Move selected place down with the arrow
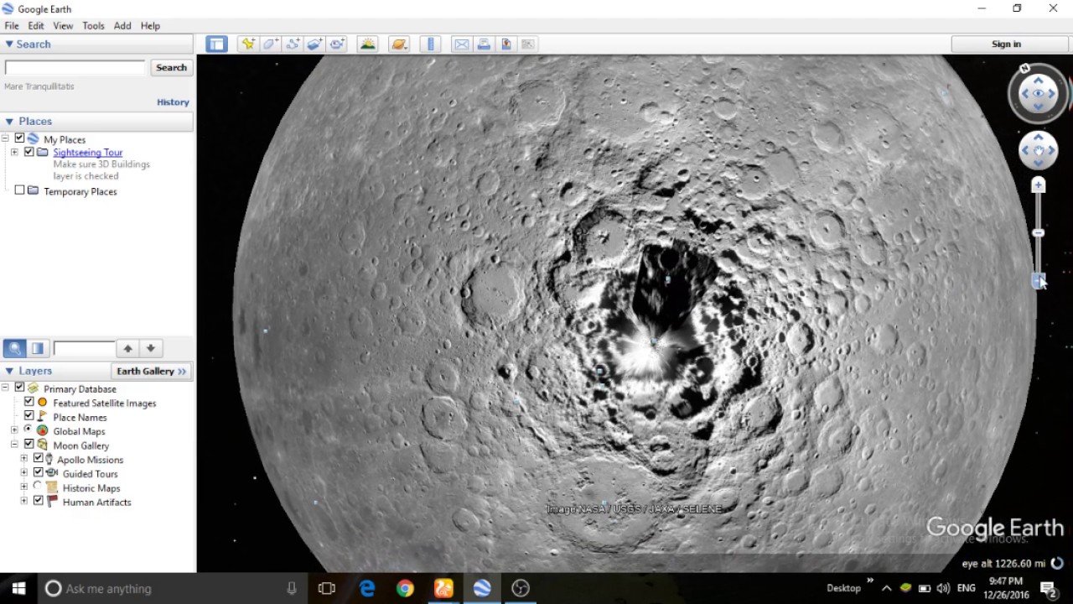Image resolution: width=1073 pixels, height=604 pixels. [150, 348]
